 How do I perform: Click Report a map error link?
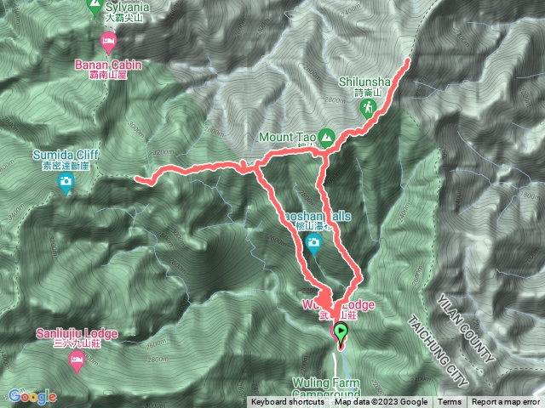coord(506,402)
